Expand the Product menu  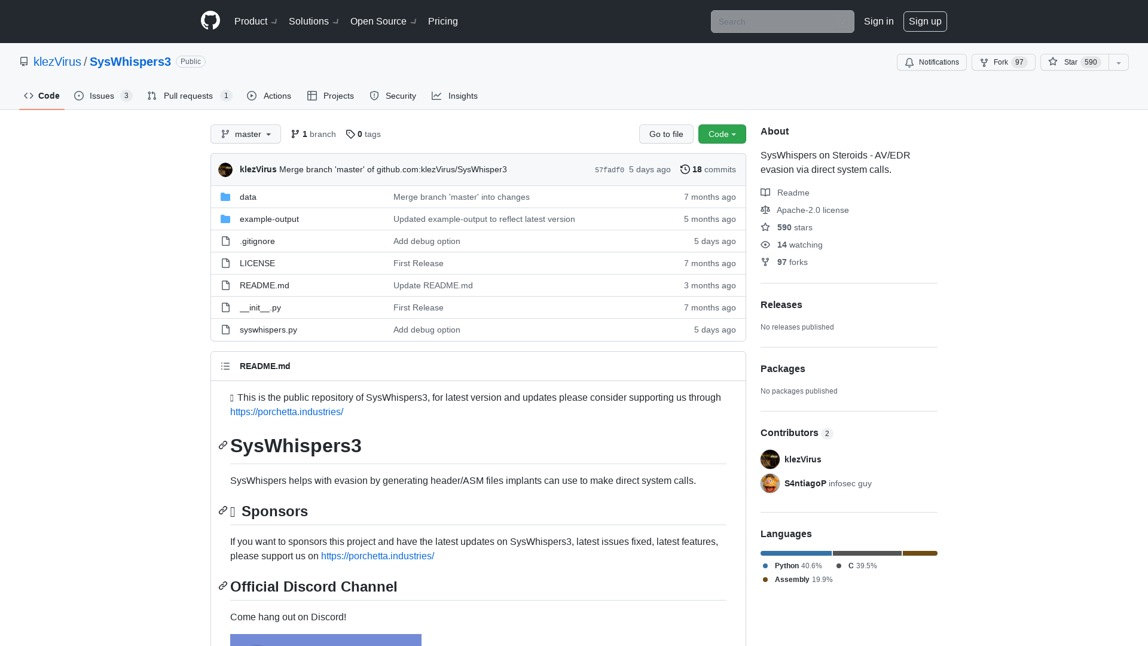[x=255, y=21]
